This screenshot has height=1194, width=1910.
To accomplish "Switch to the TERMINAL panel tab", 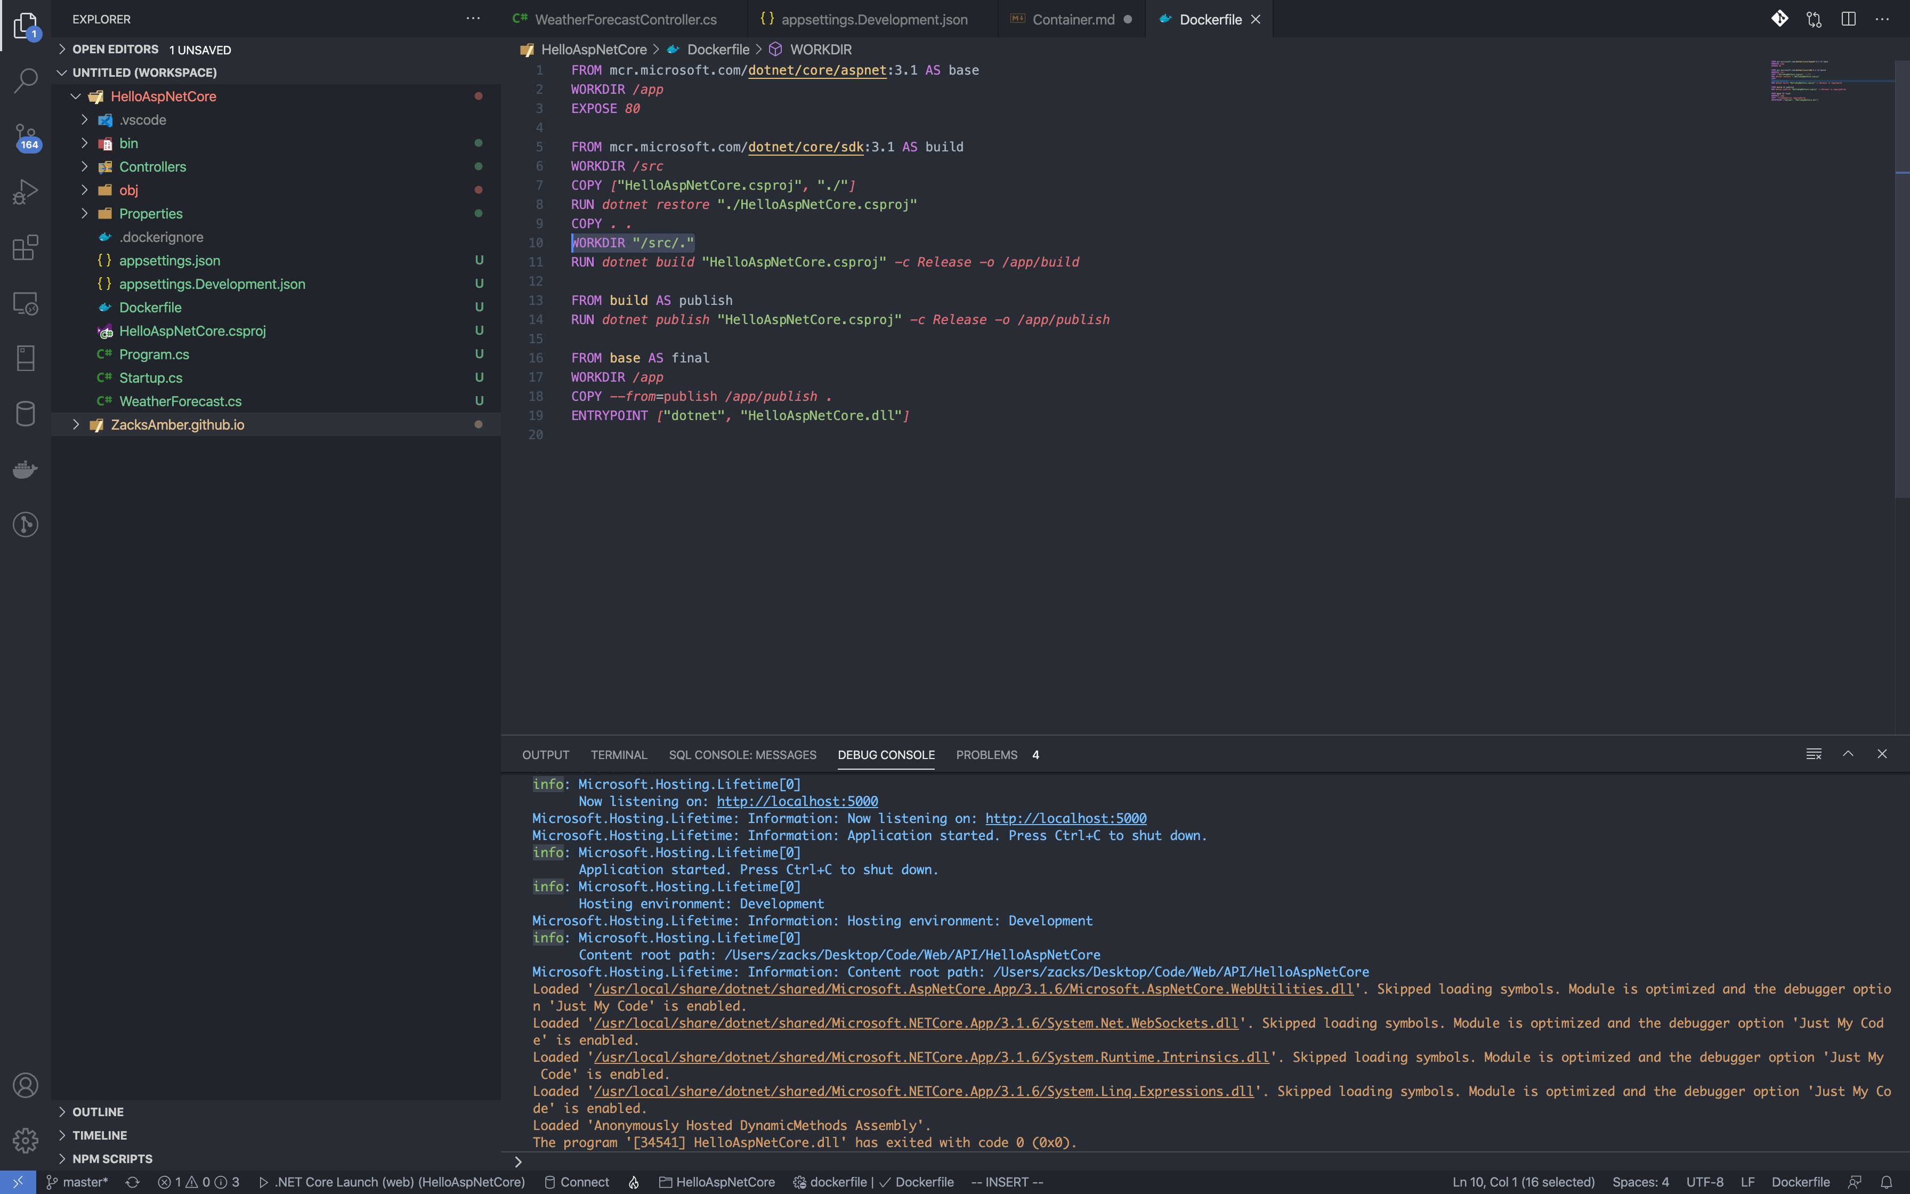I will click(618, 755).
